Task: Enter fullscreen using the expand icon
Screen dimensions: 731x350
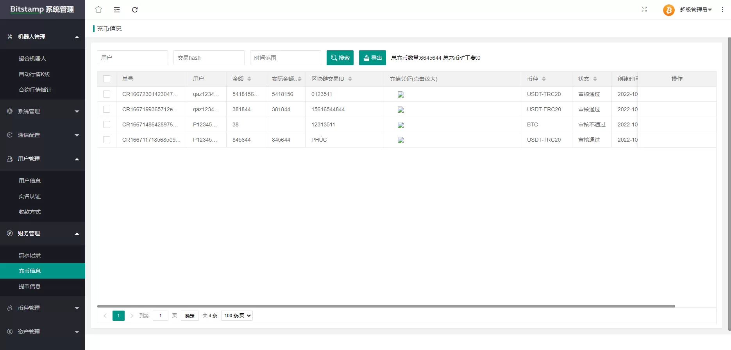Action: point(644,9)
